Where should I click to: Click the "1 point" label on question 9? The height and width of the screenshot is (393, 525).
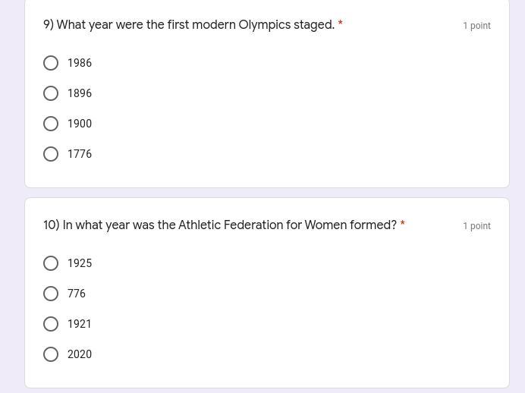point(476,26)
